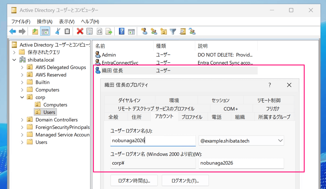Click the shibata.local domain icon
The width and height of the screenshot is (326, 189).
pos(22,60)
